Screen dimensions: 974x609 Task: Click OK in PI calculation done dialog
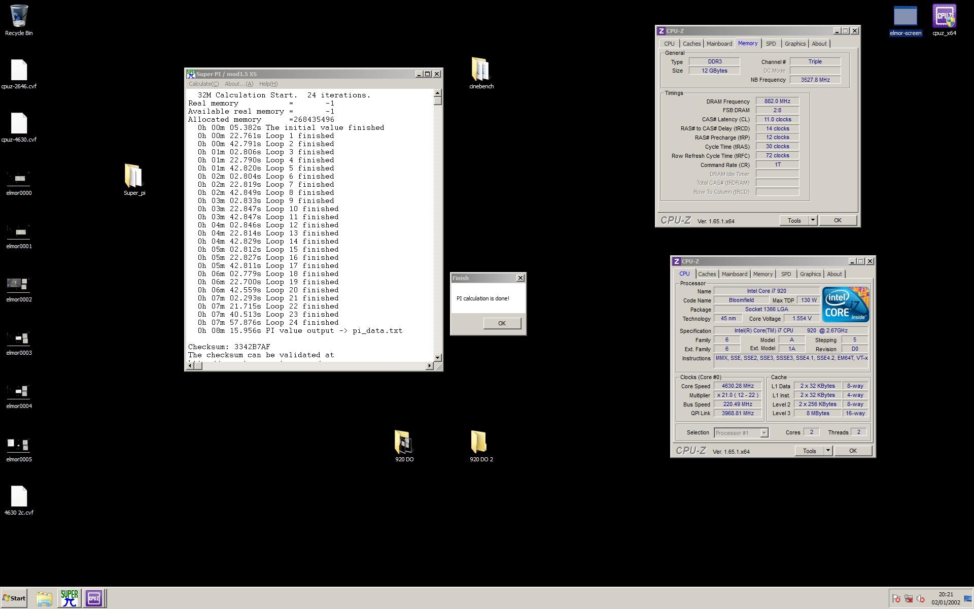click(x=502, y=323)
